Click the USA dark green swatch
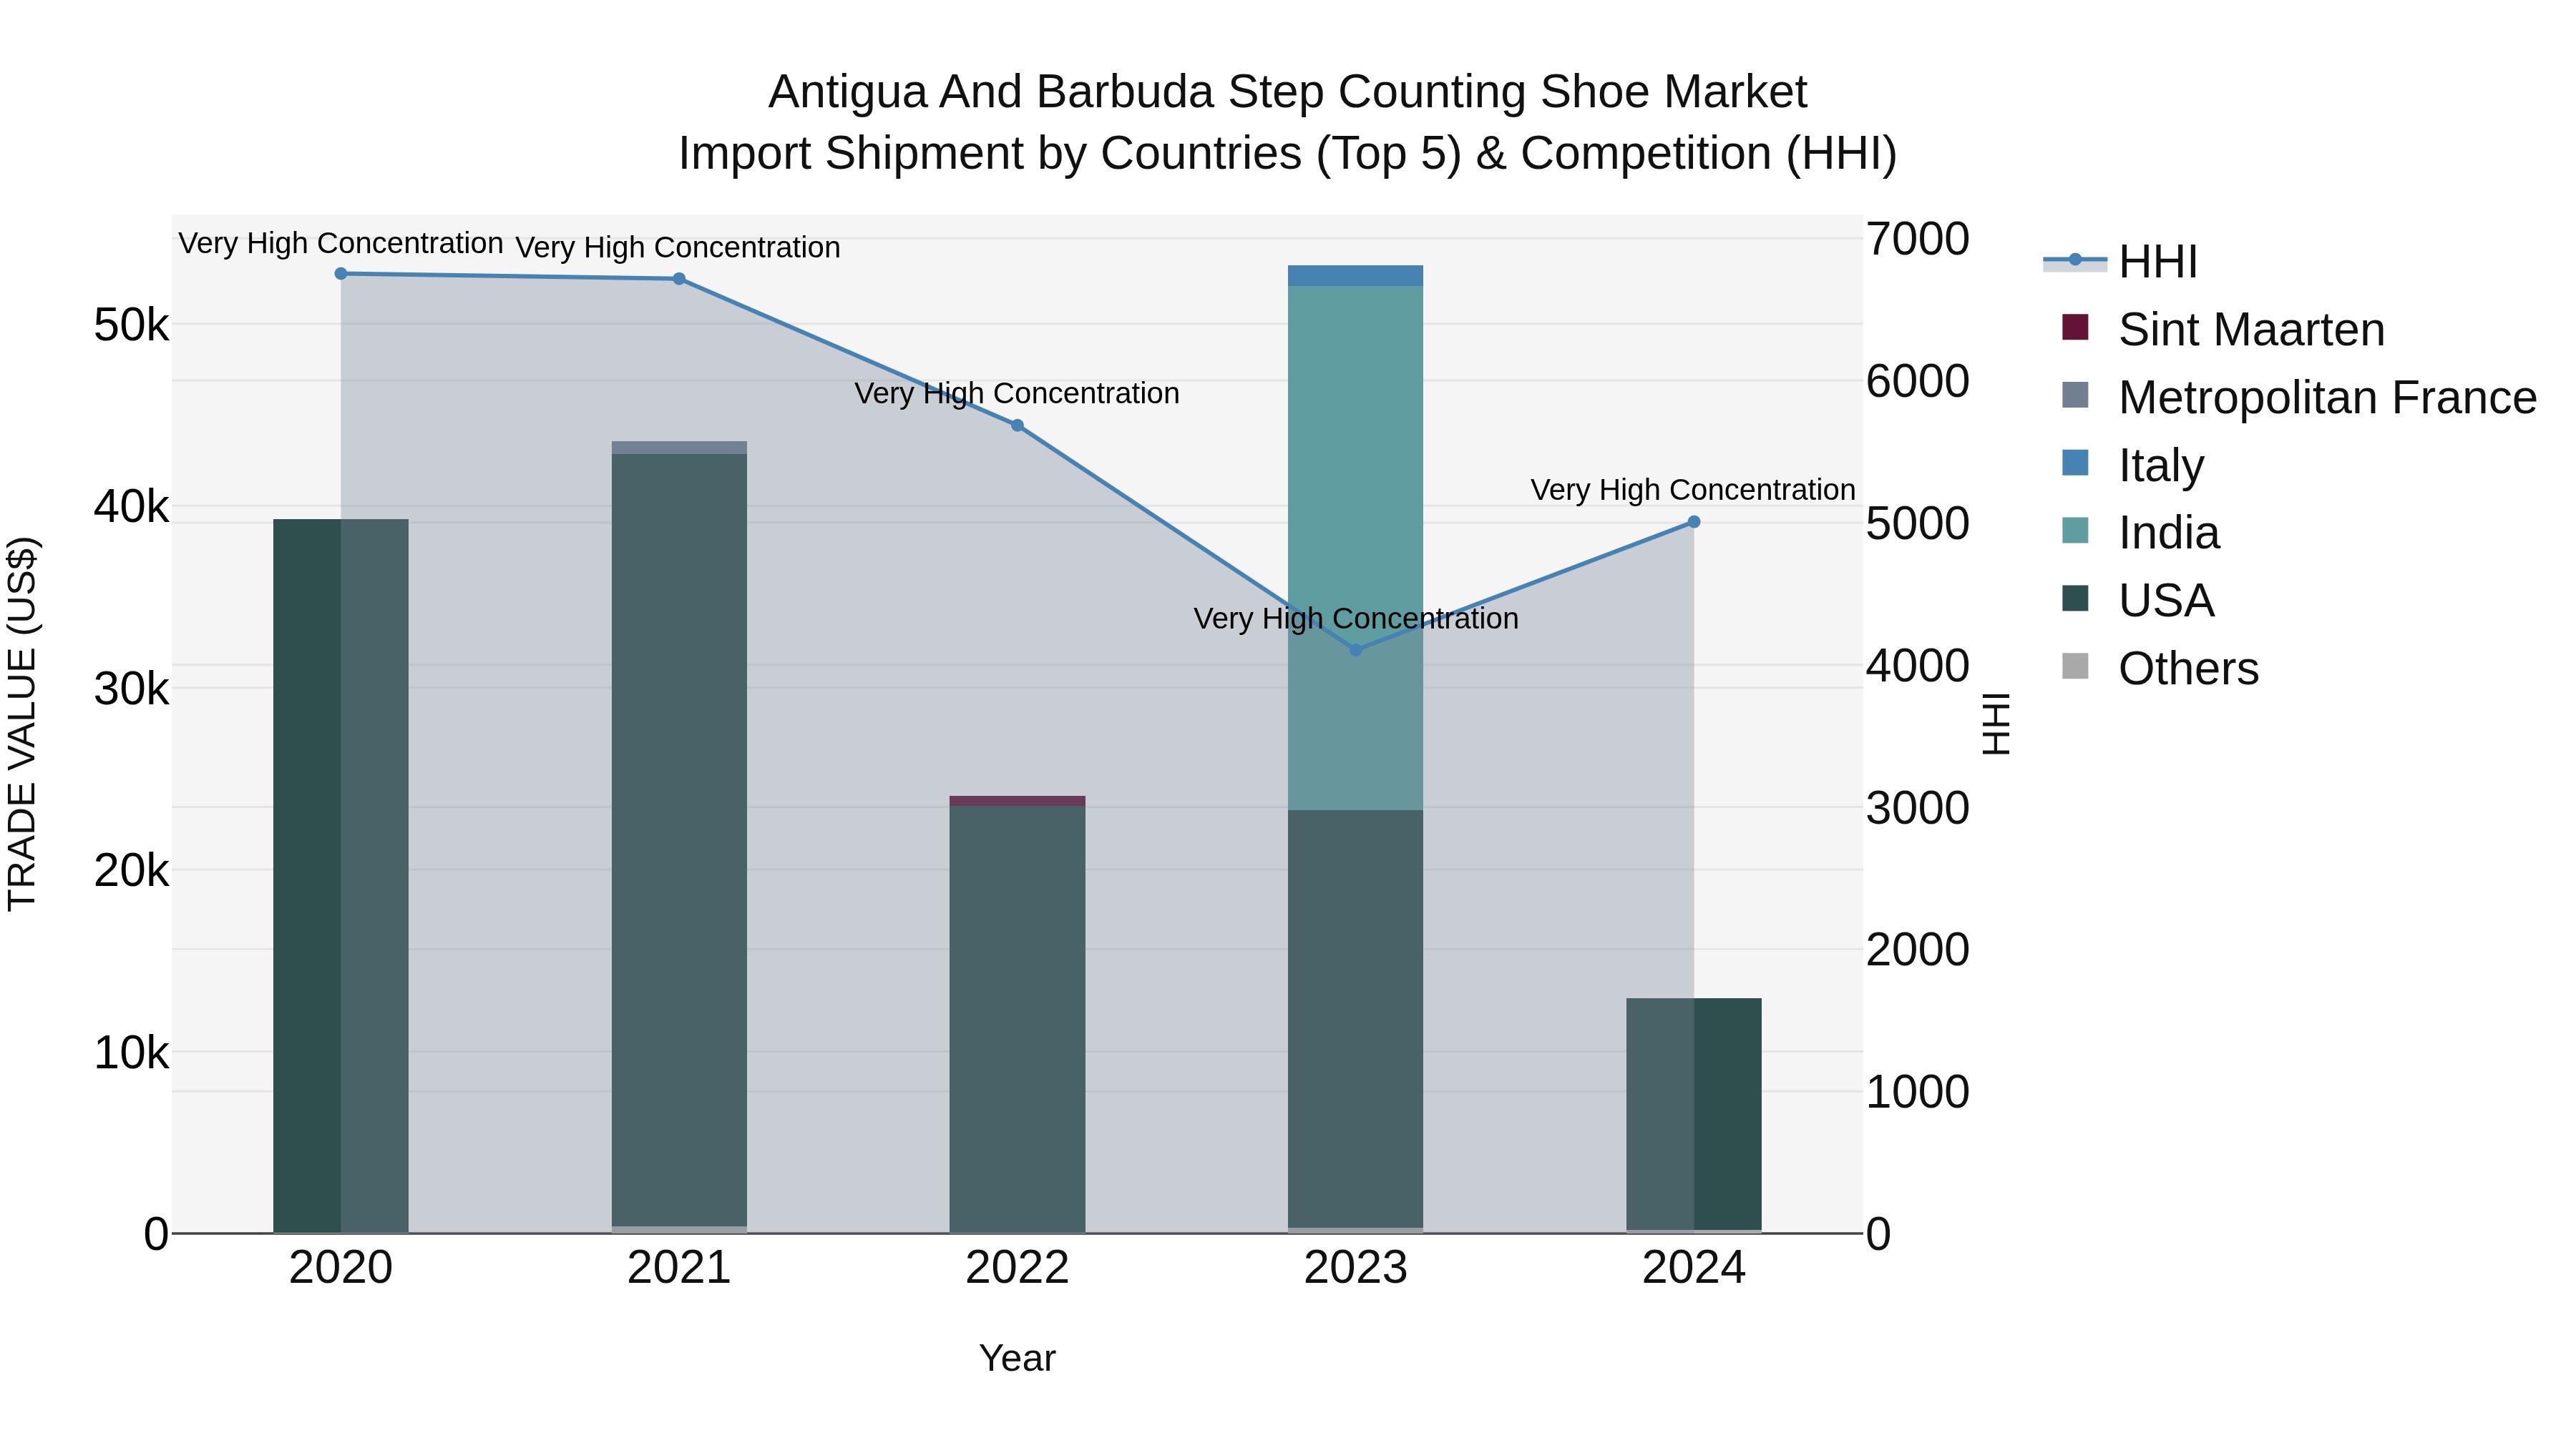2576x1448 pixels. click(2075, 599)
